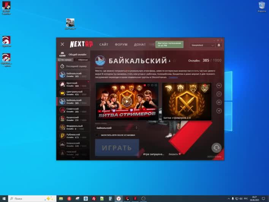Click the ИГРАТЬ button

[117, 148]
